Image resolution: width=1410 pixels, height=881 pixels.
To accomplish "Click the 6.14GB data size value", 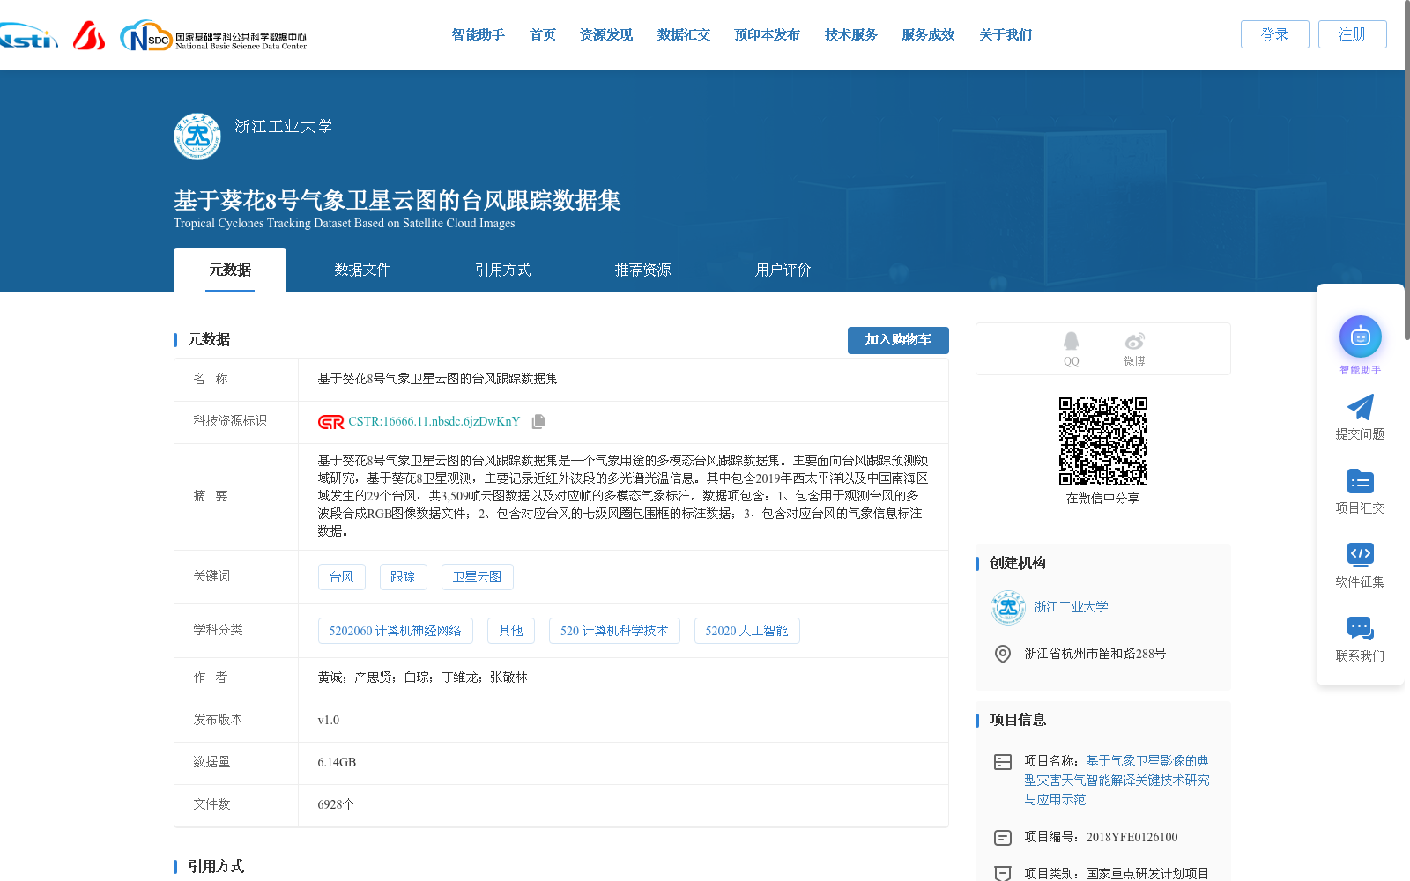I will (337, 763).
